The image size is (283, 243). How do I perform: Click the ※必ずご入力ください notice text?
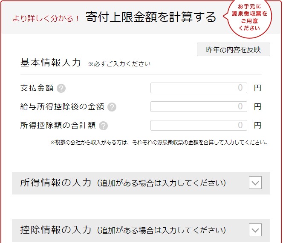coord(119,64)
